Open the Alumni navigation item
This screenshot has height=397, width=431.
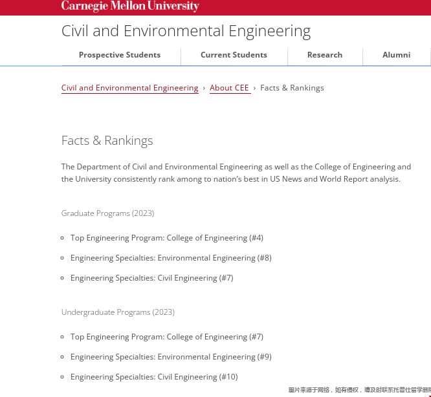[396, 55]
